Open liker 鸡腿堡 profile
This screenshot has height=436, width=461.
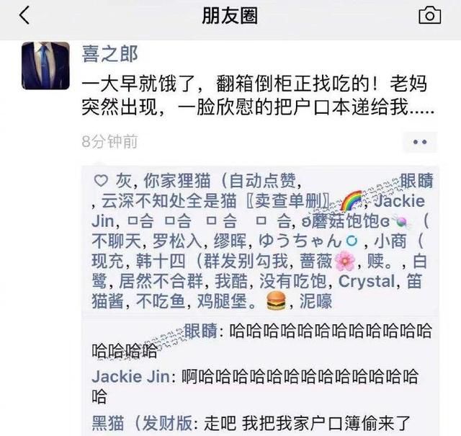pos(242,301)
